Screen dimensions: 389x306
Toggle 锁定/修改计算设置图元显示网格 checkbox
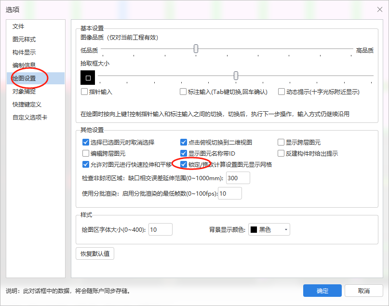point(184,164)
